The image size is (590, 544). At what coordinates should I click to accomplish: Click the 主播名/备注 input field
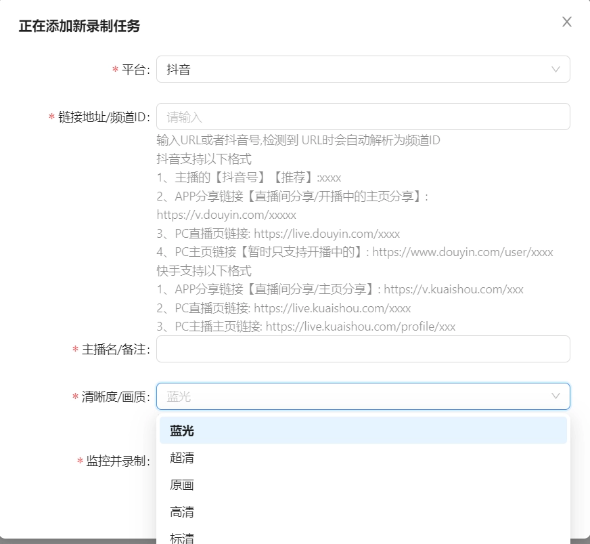[363, 349]
